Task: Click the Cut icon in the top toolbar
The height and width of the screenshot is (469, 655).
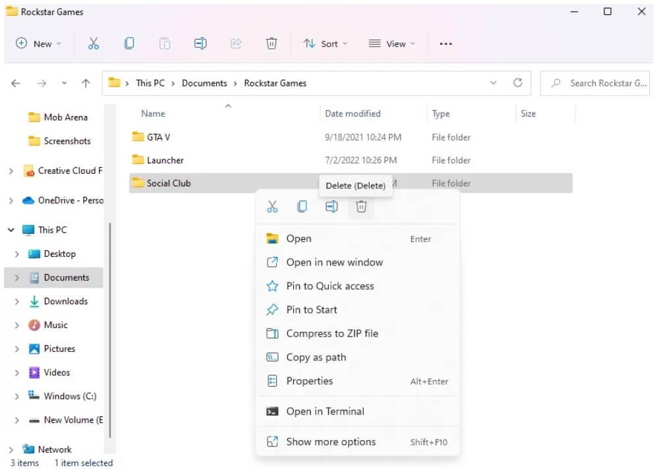Action: pos(94,43)
